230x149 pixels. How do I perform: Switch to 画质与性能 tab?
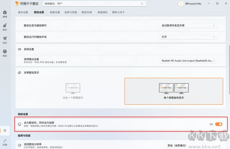tap(71, 12)
